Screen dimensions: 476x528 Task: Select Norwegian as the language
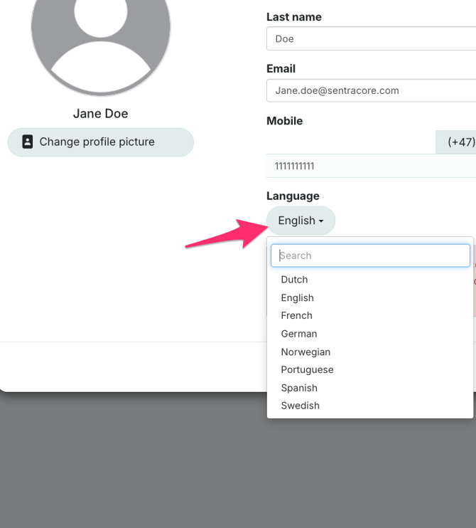[x=305, y=352]
